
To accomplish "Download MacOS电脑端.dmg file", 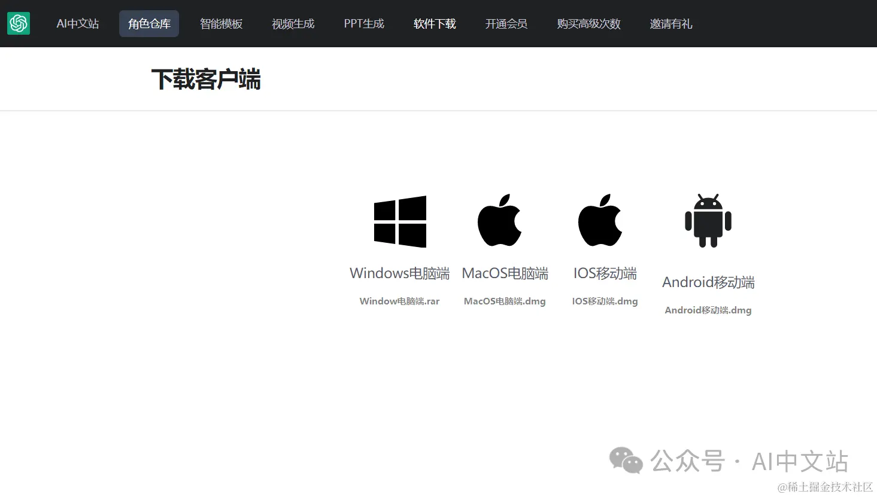I will click(x=505, y=301).
